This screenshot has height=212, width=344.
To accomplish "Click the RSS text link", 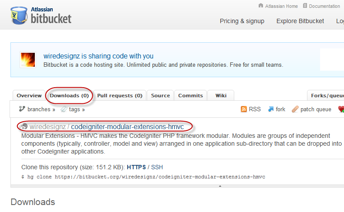I will [255, 109].
